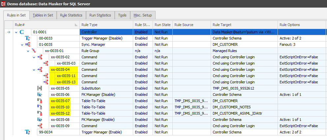Click the FK Manager Disable icon for xx-0035-06
This screenshot has width=327, height=140.
click(x=40, y=95)
